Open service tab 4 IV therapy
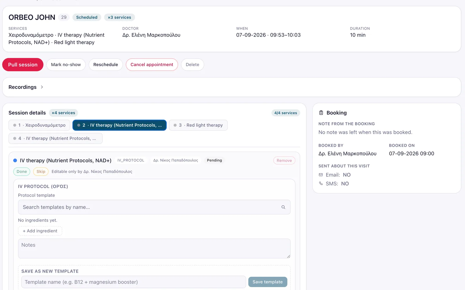This screenshot has width=465, height=290. (56, 138)
